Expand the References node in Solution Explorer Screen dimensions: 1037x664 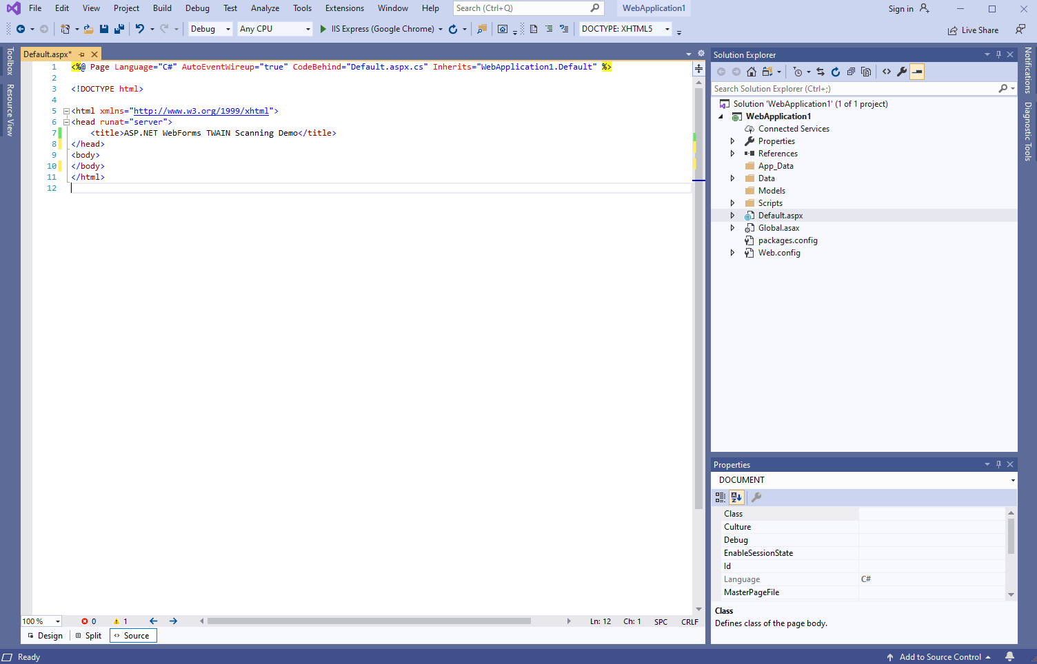(x=732, y=154)
